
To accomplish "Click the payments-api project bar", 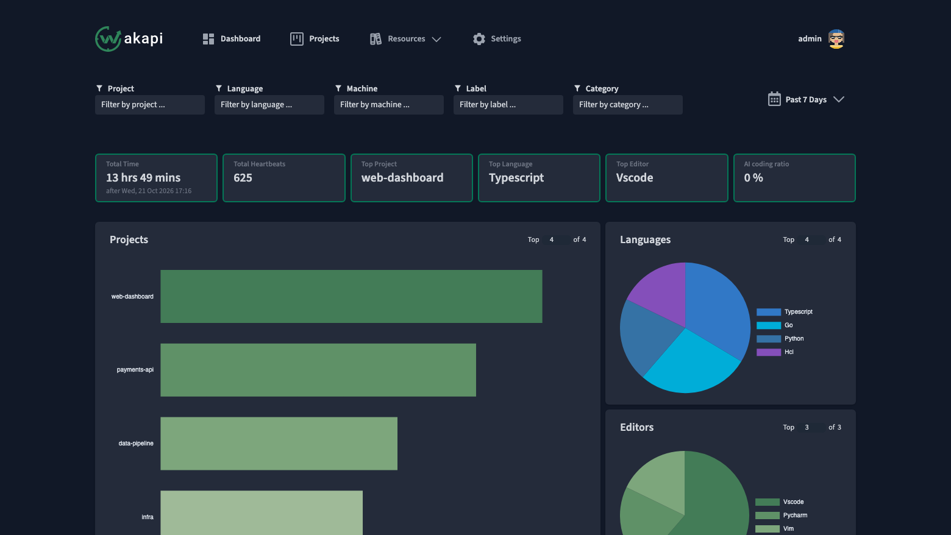I will [318, 370].
